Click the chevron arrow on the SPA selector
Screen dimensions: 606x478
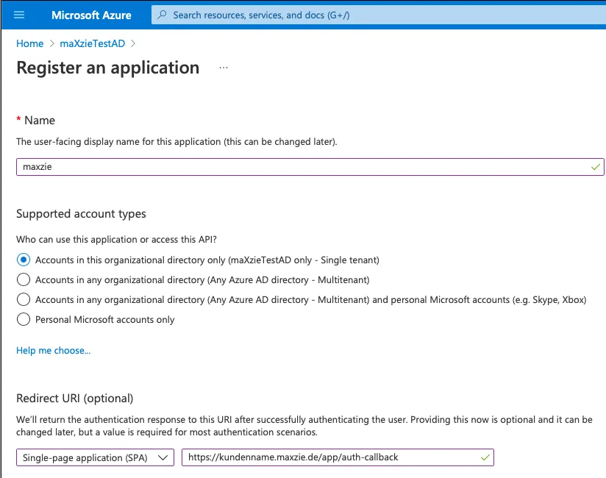point(163,457)
